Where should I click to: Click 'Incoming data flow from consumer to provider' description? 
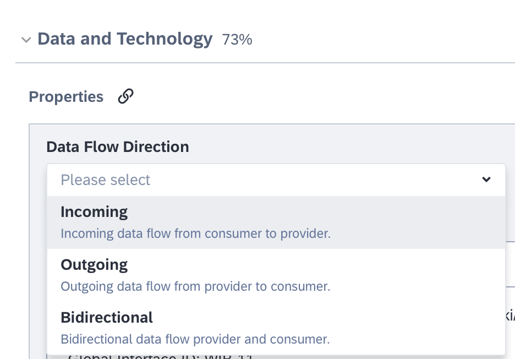[x=195, y=233]
